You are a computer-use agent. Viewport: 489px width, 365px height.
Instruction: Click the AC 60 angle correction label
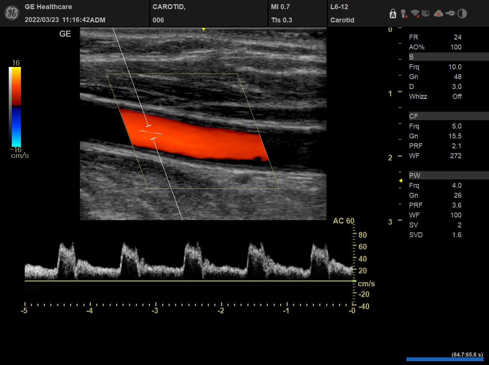tap(343, 221)
